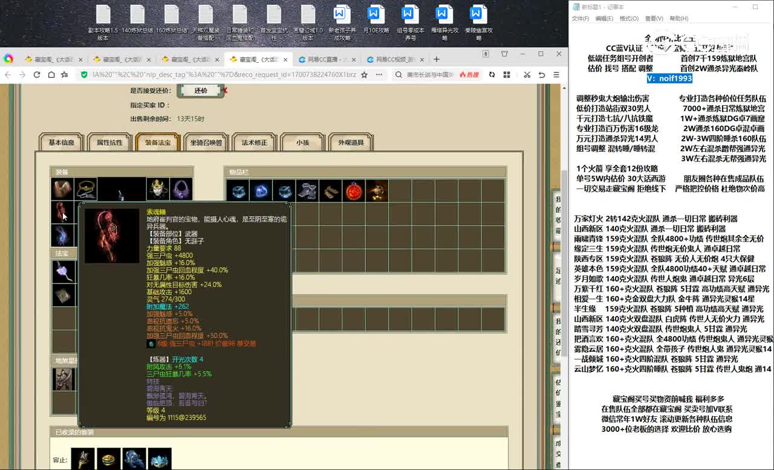Open the 副本攻略1.5版本 desktop file
This screenshot has height=470, width=774.
pyautogui.click(x=103, y=22)
